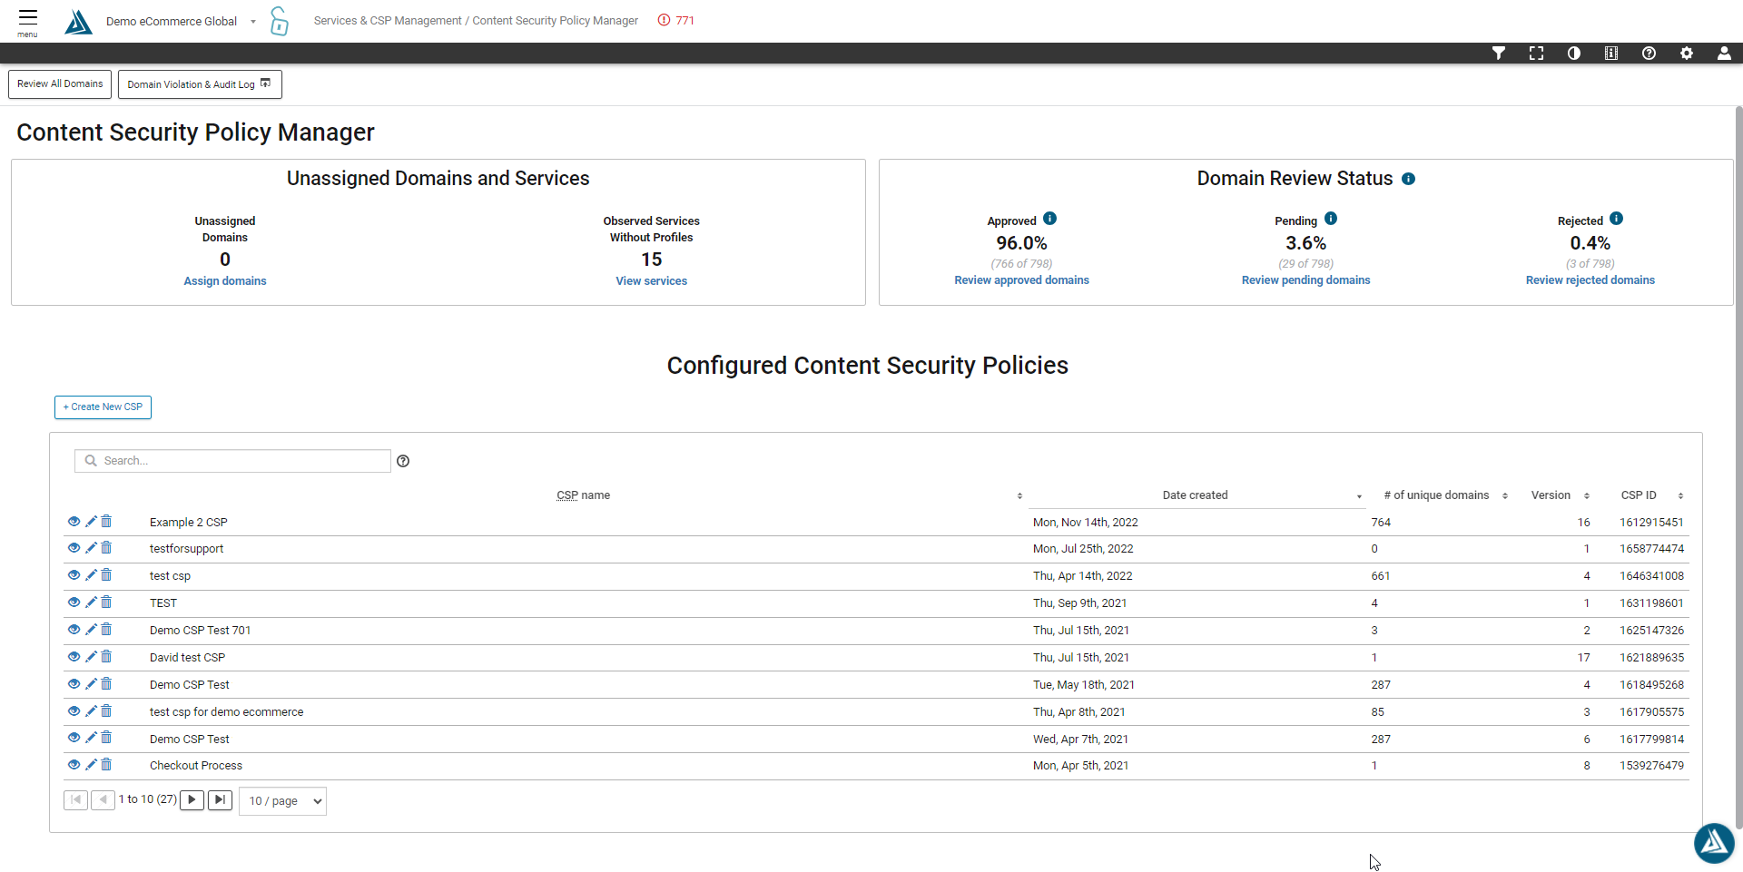The height and width of the screenshot is (872, 1743).
Task: Open the 771 alerts indicator
Action: [676, 20]
